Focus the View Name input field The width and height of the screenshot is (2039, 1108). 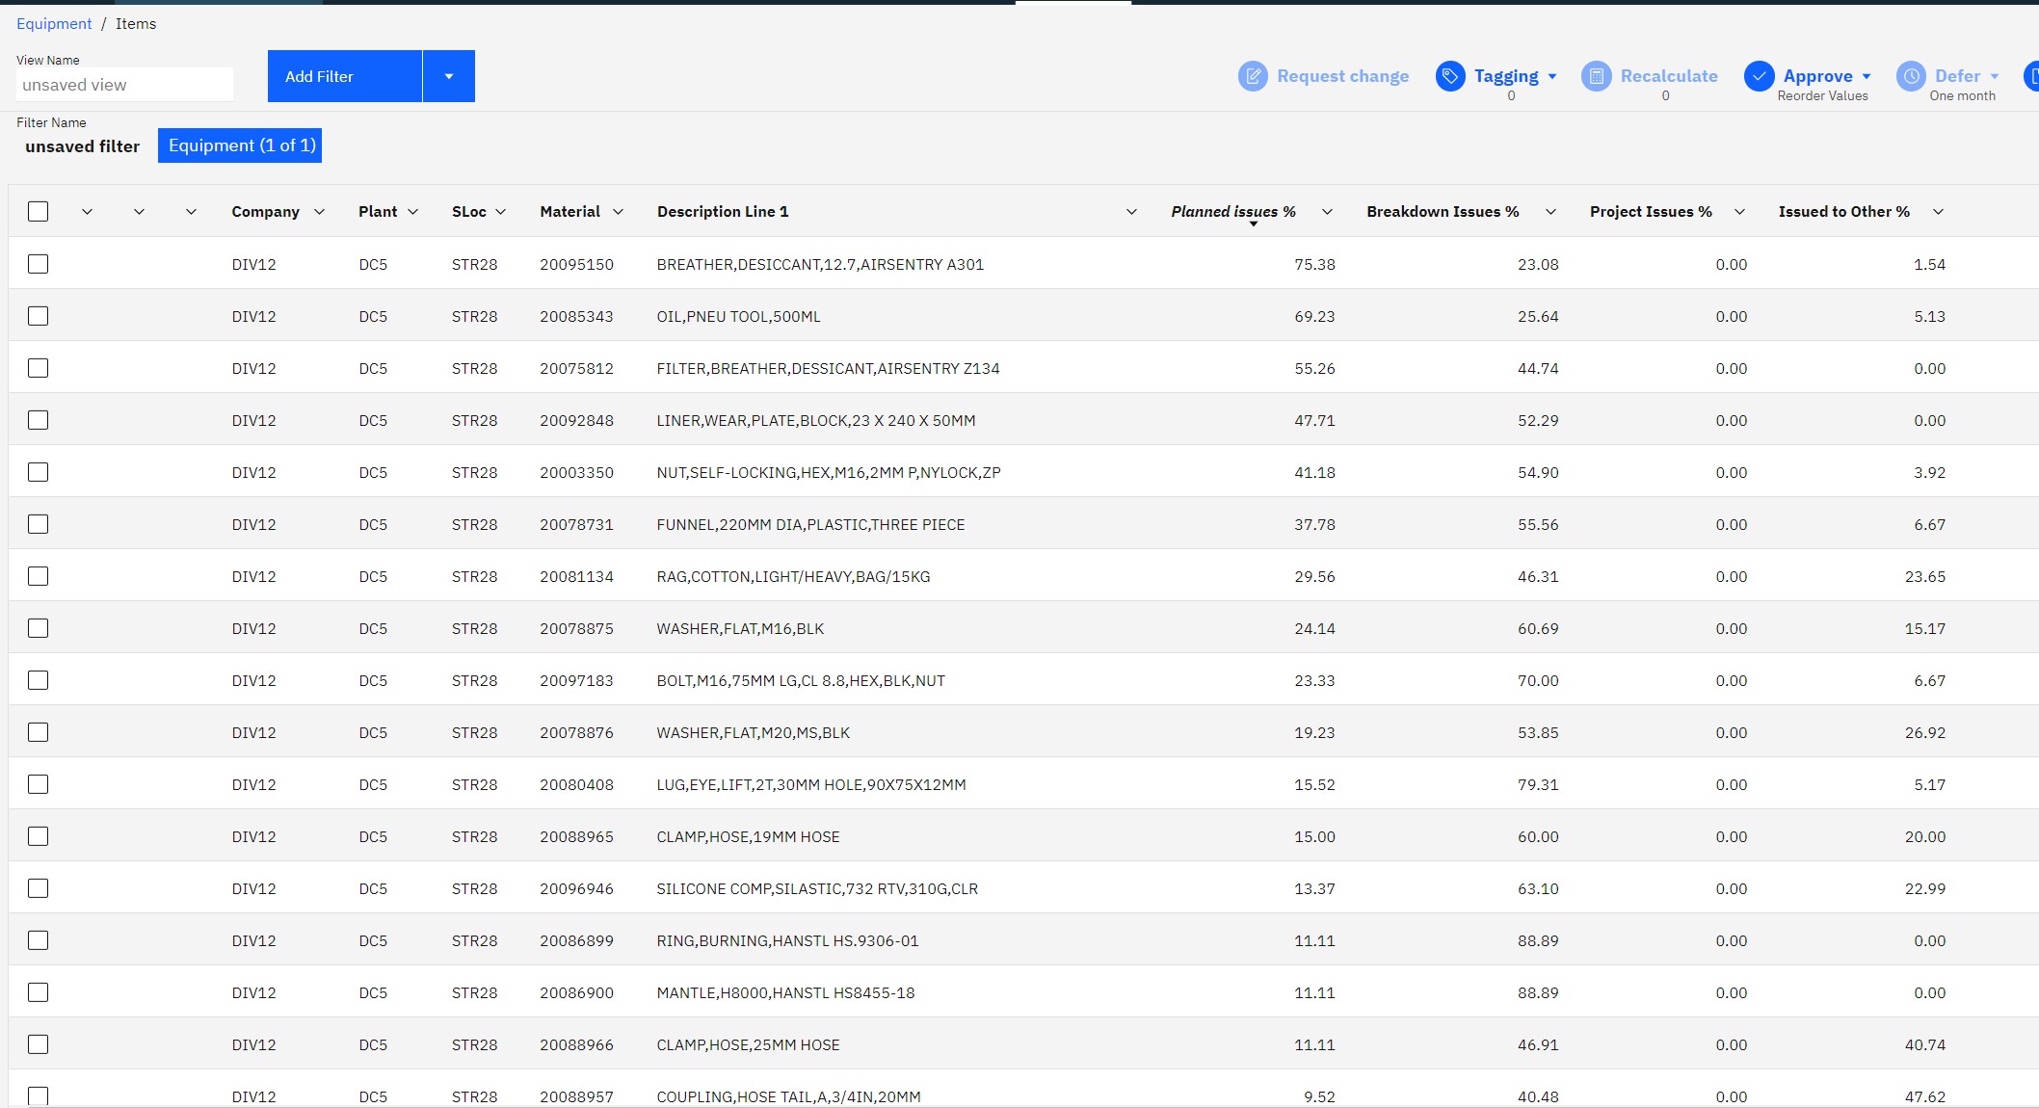tap(124, 85)
